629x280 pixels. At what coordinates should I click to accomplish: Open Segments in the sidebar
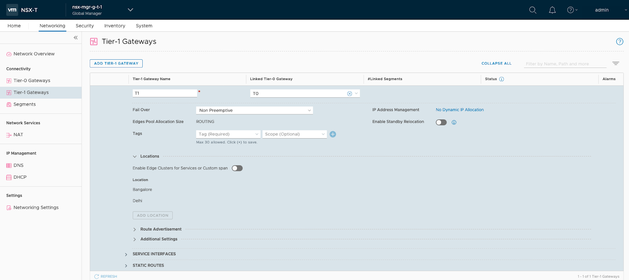click(24, 104)
